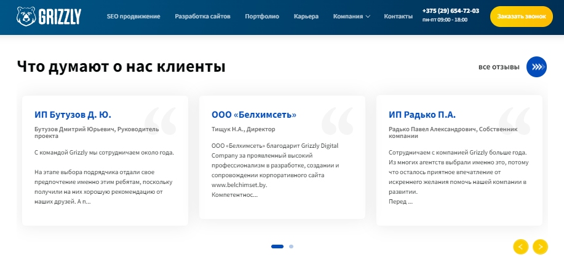Call the +375 (29) 654-72-03 number
This screenshot has width=564, height=260.
451,11
